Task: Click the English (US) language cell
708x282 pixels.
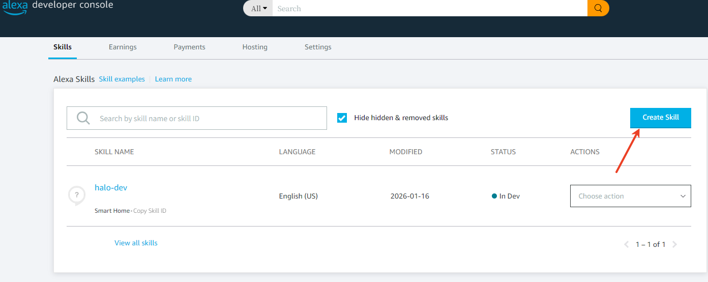Action: click(299, 196)
